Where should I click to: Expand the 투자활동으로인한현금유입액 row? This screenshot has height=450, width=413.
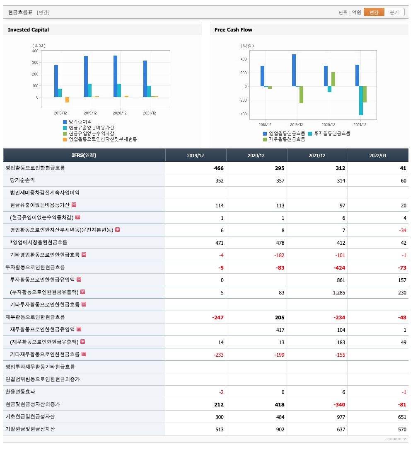(x=79, y=279)
